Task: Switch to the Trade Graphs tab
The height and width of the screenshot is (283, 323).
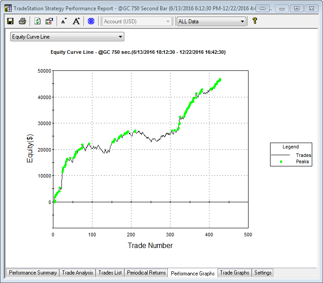Action: (x=234, y=273)
